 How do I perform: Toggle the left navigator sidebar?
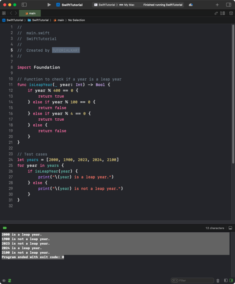tap(24, 5)
